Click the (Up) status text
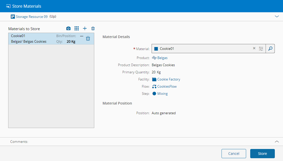283x161 pixels. point(53,17)
